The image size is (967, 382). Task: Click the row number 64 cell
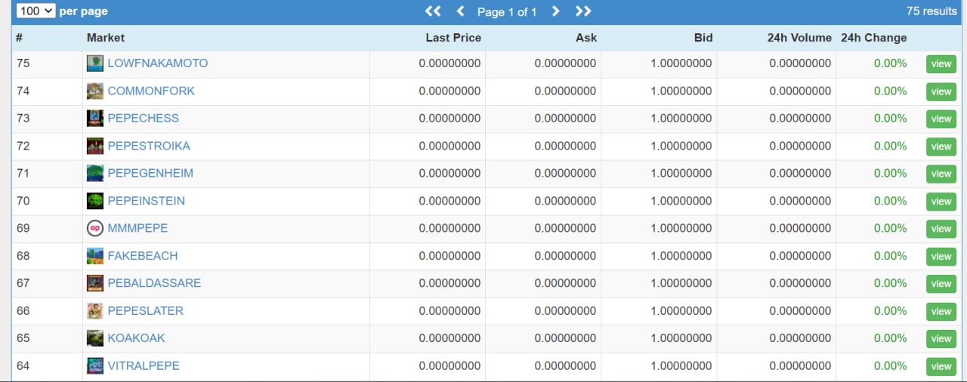[x=23, y=365]
